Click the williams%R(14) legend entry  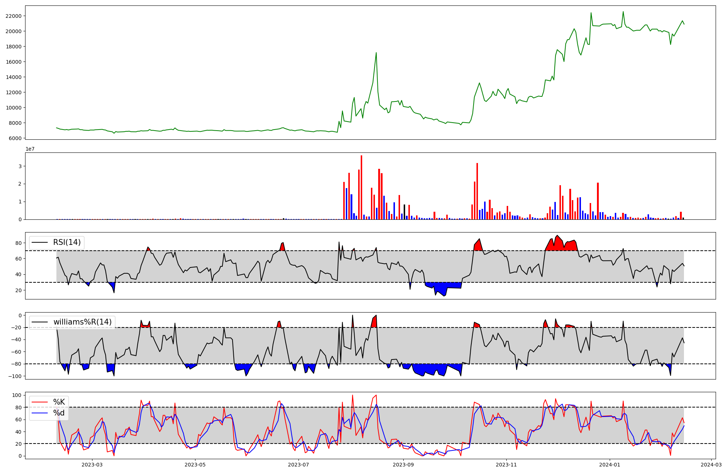(82, 322)
